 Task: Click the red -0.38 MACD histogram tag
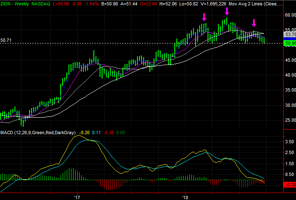(289, 185)
